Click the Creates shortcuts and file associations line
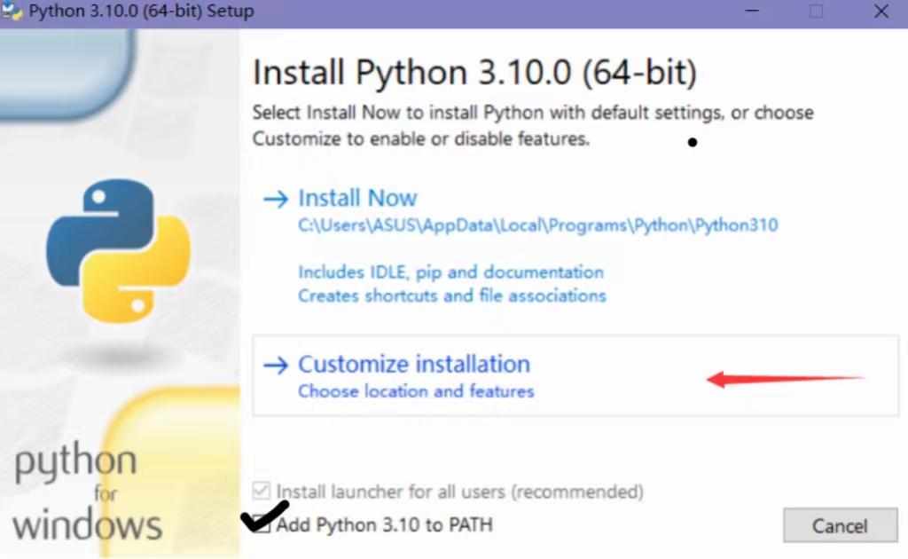The height and width of the screenshot is (559, 908). point(451,295)
